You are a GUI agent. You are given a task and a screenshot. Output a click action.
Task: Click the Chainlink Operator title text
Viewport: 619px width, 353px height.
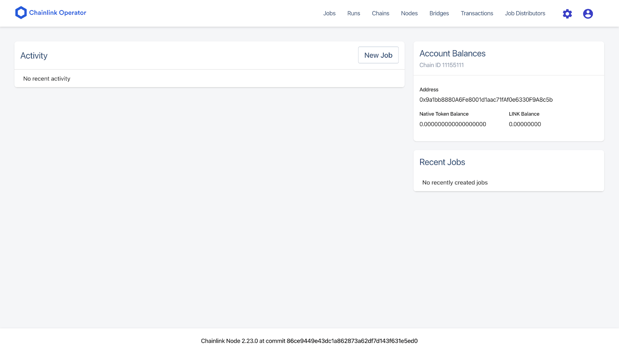coord(58,13)
